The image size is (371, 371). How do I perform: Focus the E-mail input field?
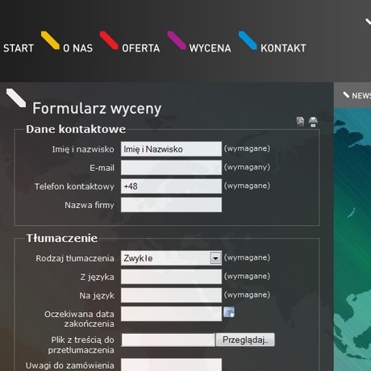click(171, 168)
